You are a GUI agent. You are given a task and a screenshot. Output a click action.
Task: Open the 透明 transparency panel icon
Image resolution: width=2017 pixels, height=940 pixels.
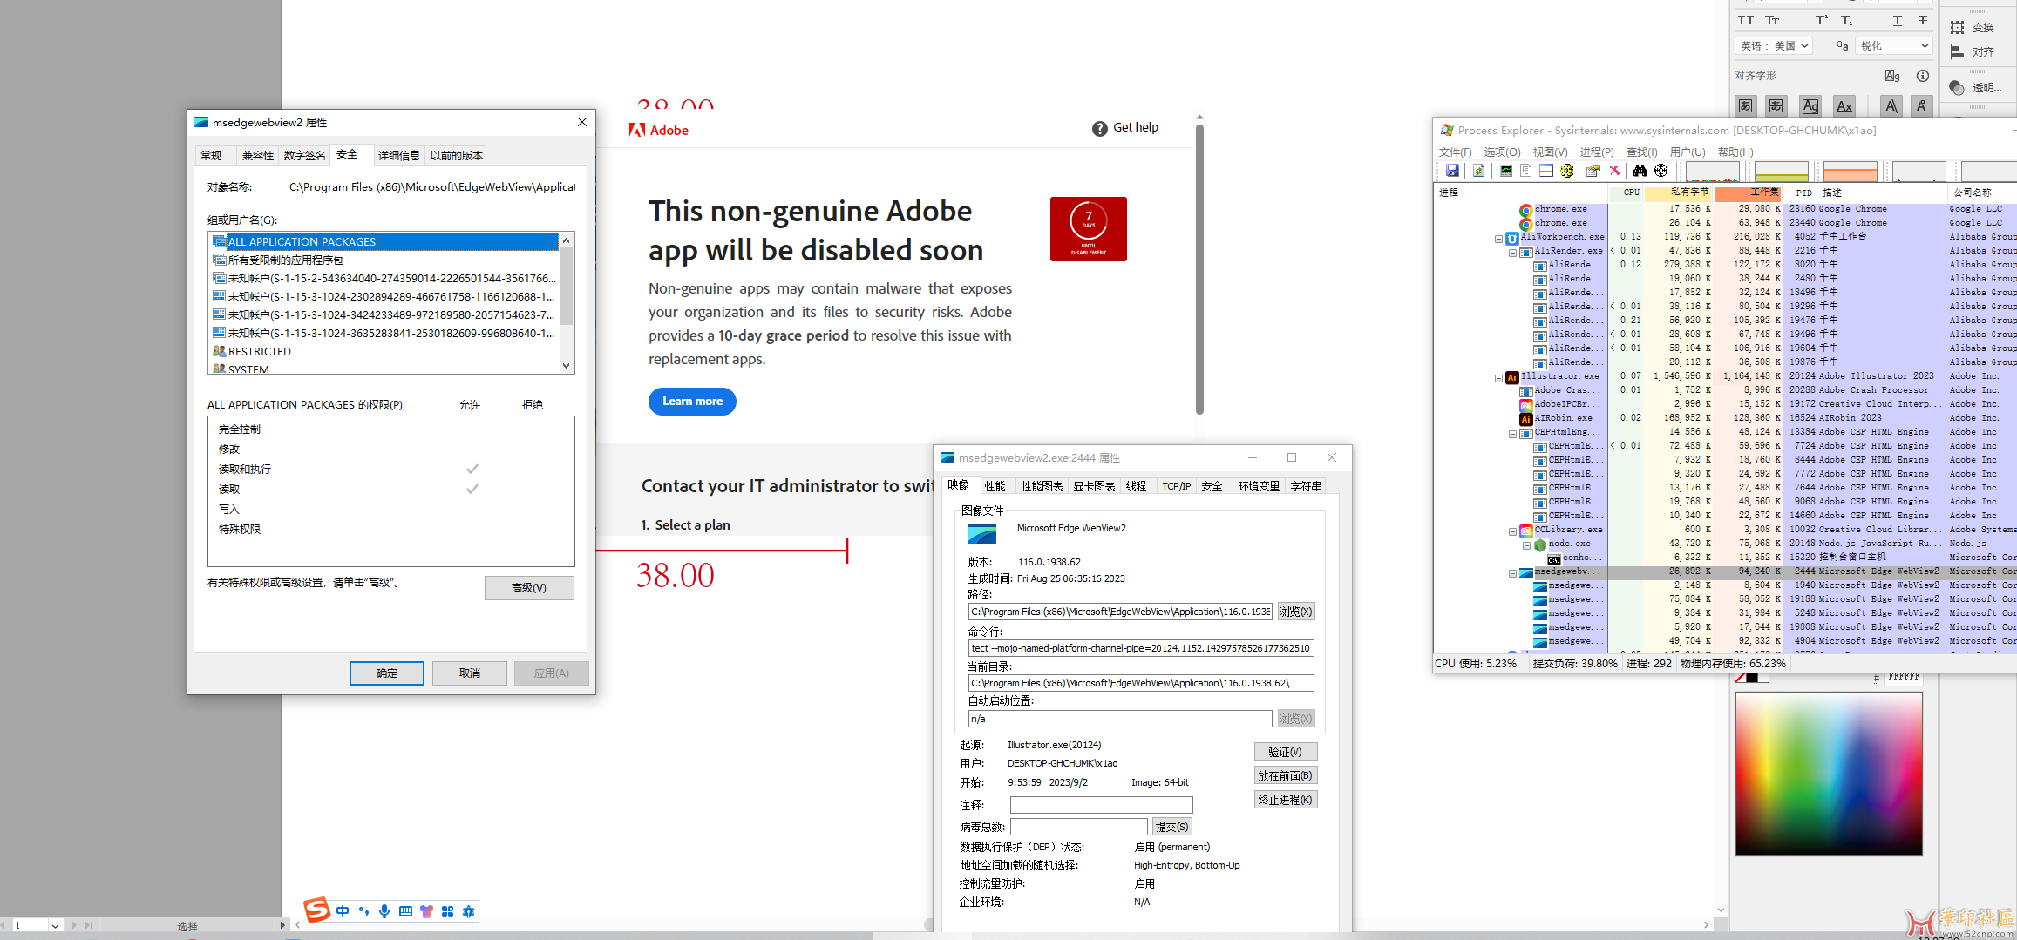[1958, 88]
